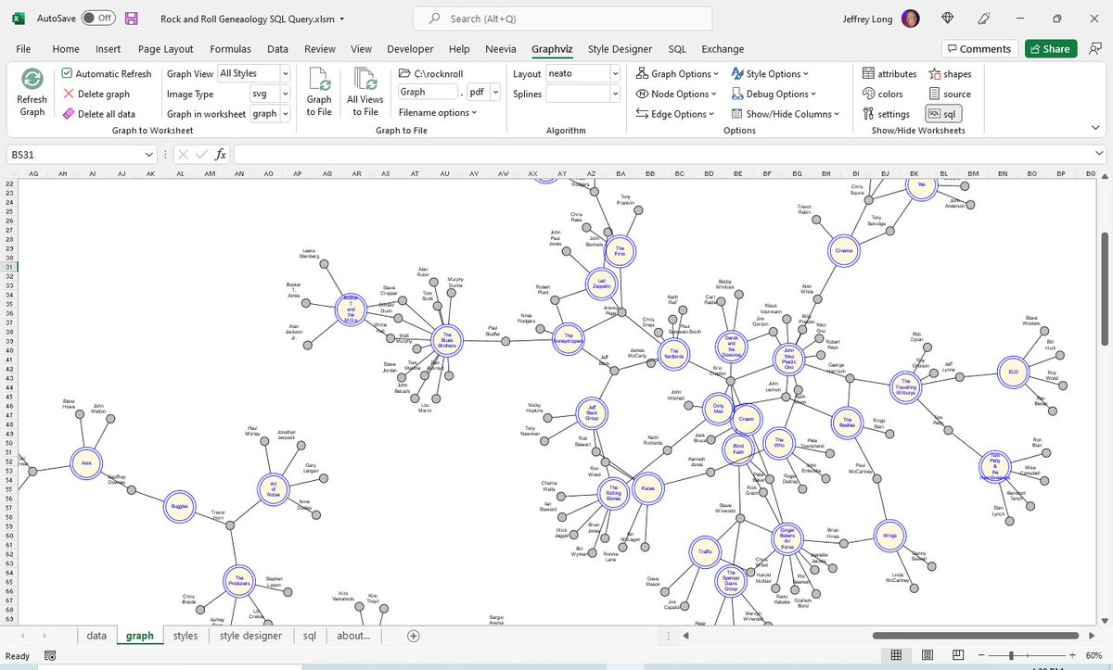Expand Show/Hide Columns menu

click(785, 114)
